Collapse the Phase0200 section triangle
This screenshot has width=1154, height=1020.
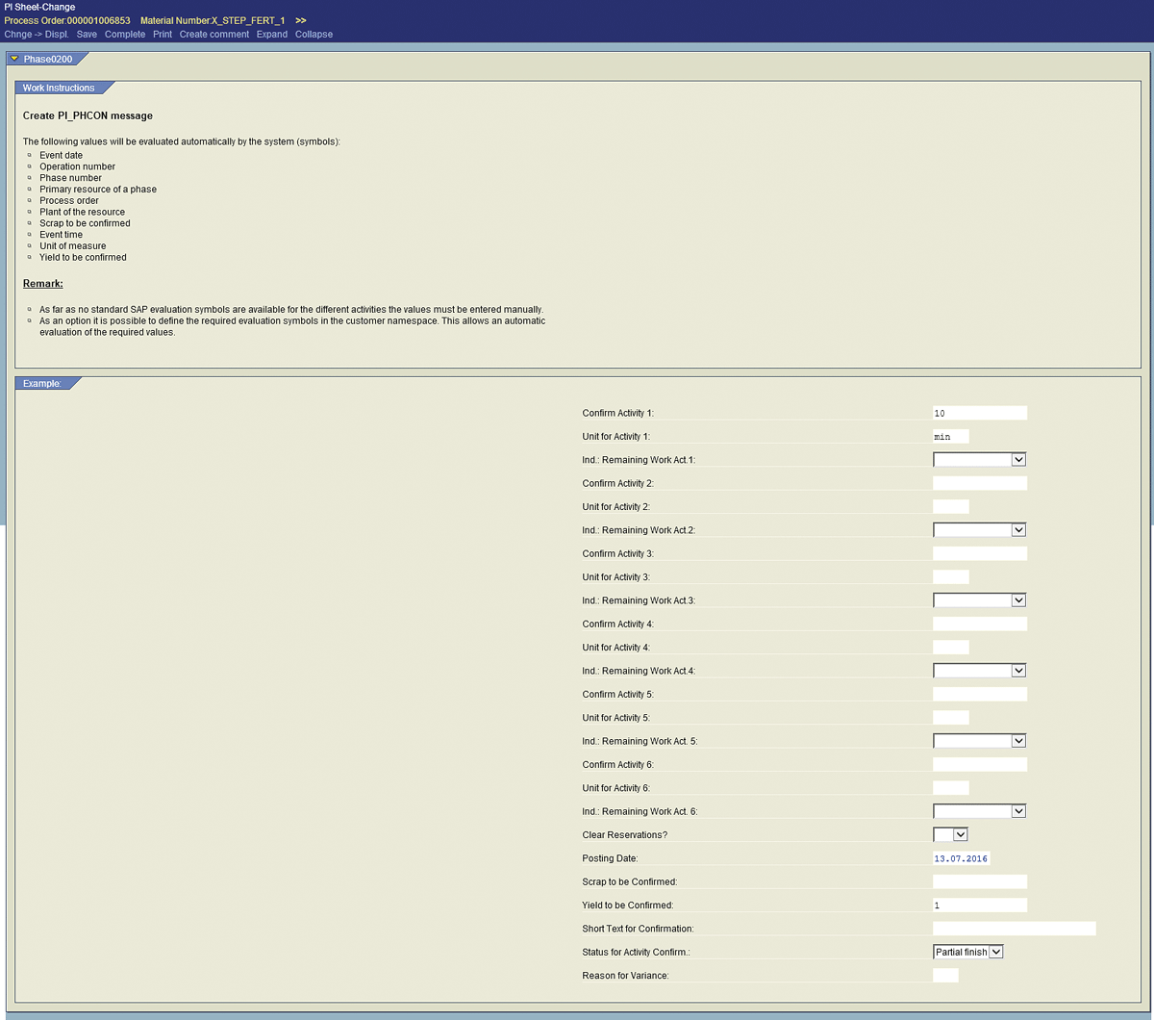(14, 59)
